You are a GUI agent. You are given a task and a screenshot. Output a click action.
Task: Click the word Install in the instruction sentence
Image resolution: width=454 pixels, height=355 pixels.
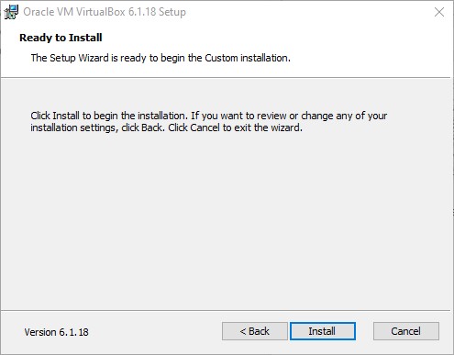66,116
